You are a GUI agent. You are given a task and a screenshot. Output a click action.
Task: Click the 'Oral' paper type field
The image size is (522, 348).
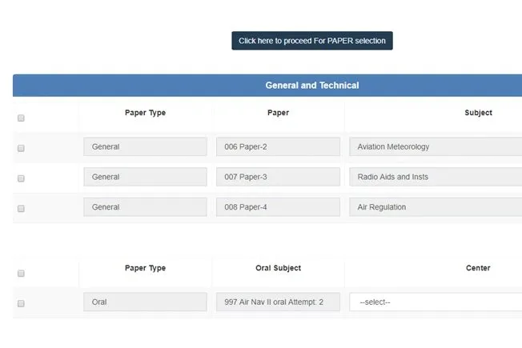(145, 302)
